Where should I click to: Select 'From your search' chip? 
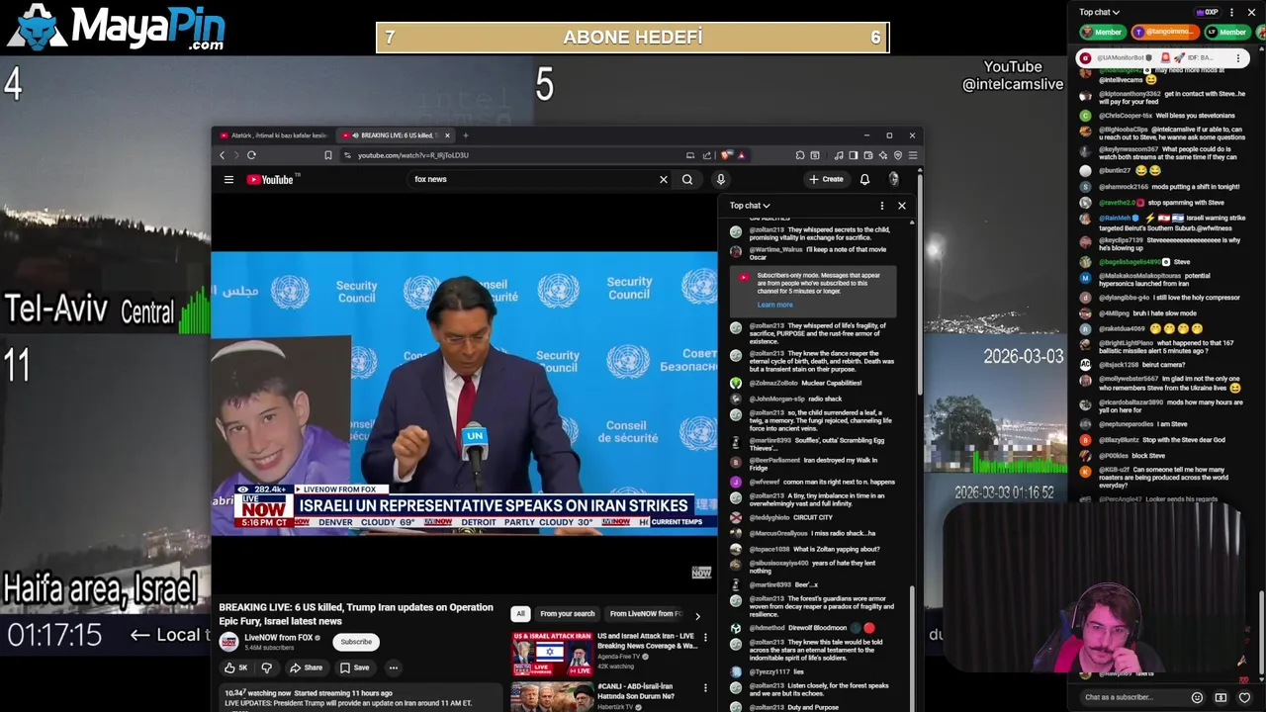tap(568, 613)
